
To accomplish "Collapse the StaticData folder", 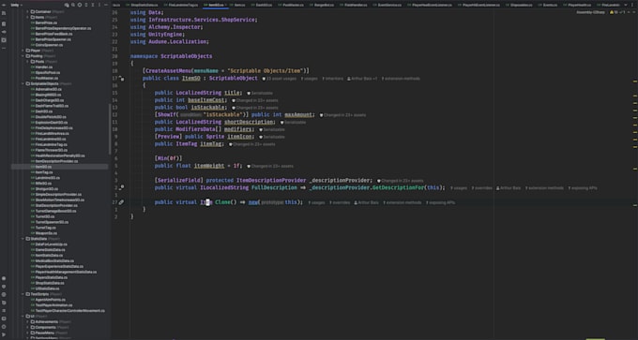I will (23, 239).
